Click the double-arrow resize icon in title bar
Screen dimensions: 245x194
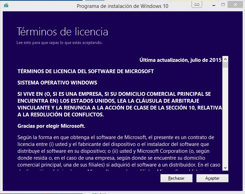197,5
